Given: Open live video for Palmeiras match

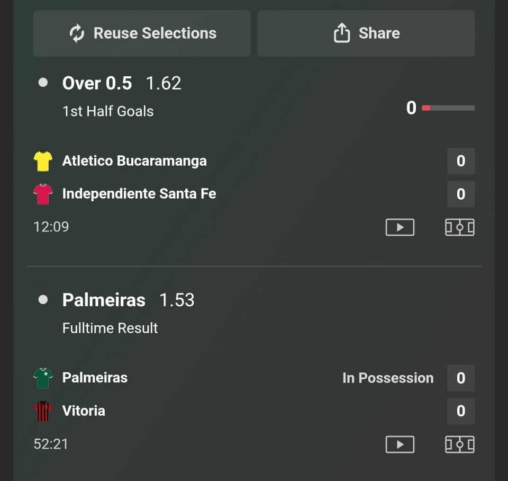Looking at the screenshot, I should coord(400,444).
